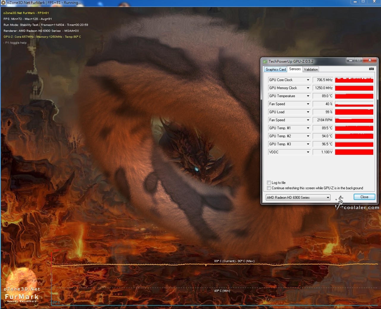The image size is (381, 309).
Task: Click the GPU Load history graph
Action: point(354,112)
